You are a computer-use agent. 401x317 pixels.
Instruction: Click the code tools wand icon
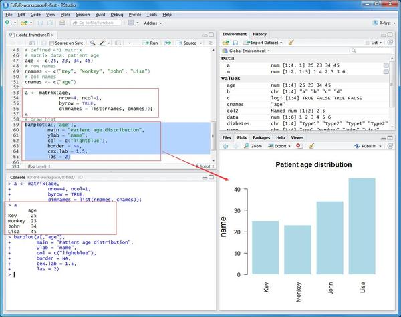coord(102,43)
